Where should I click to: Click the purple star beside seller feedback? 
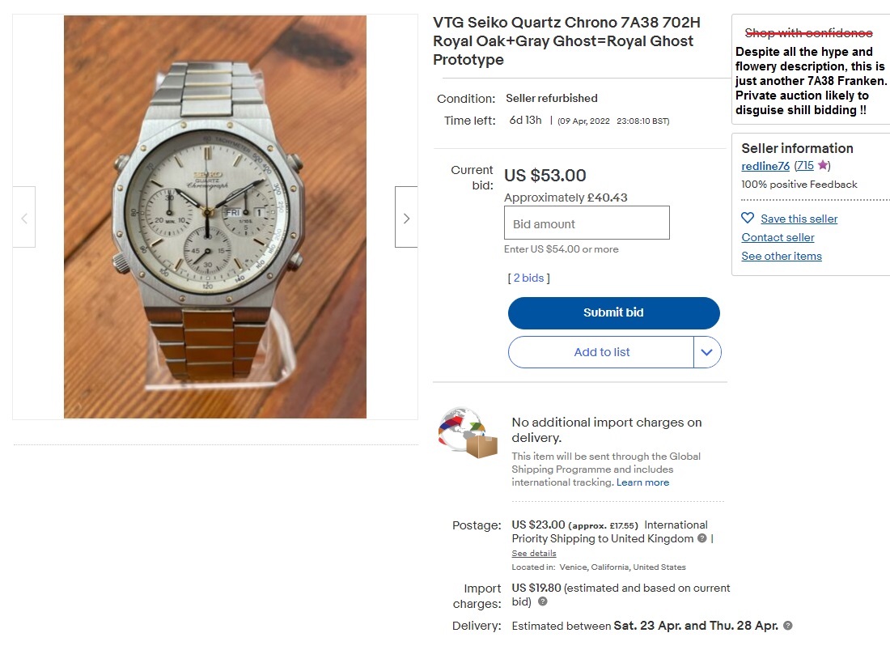[821, 165]
